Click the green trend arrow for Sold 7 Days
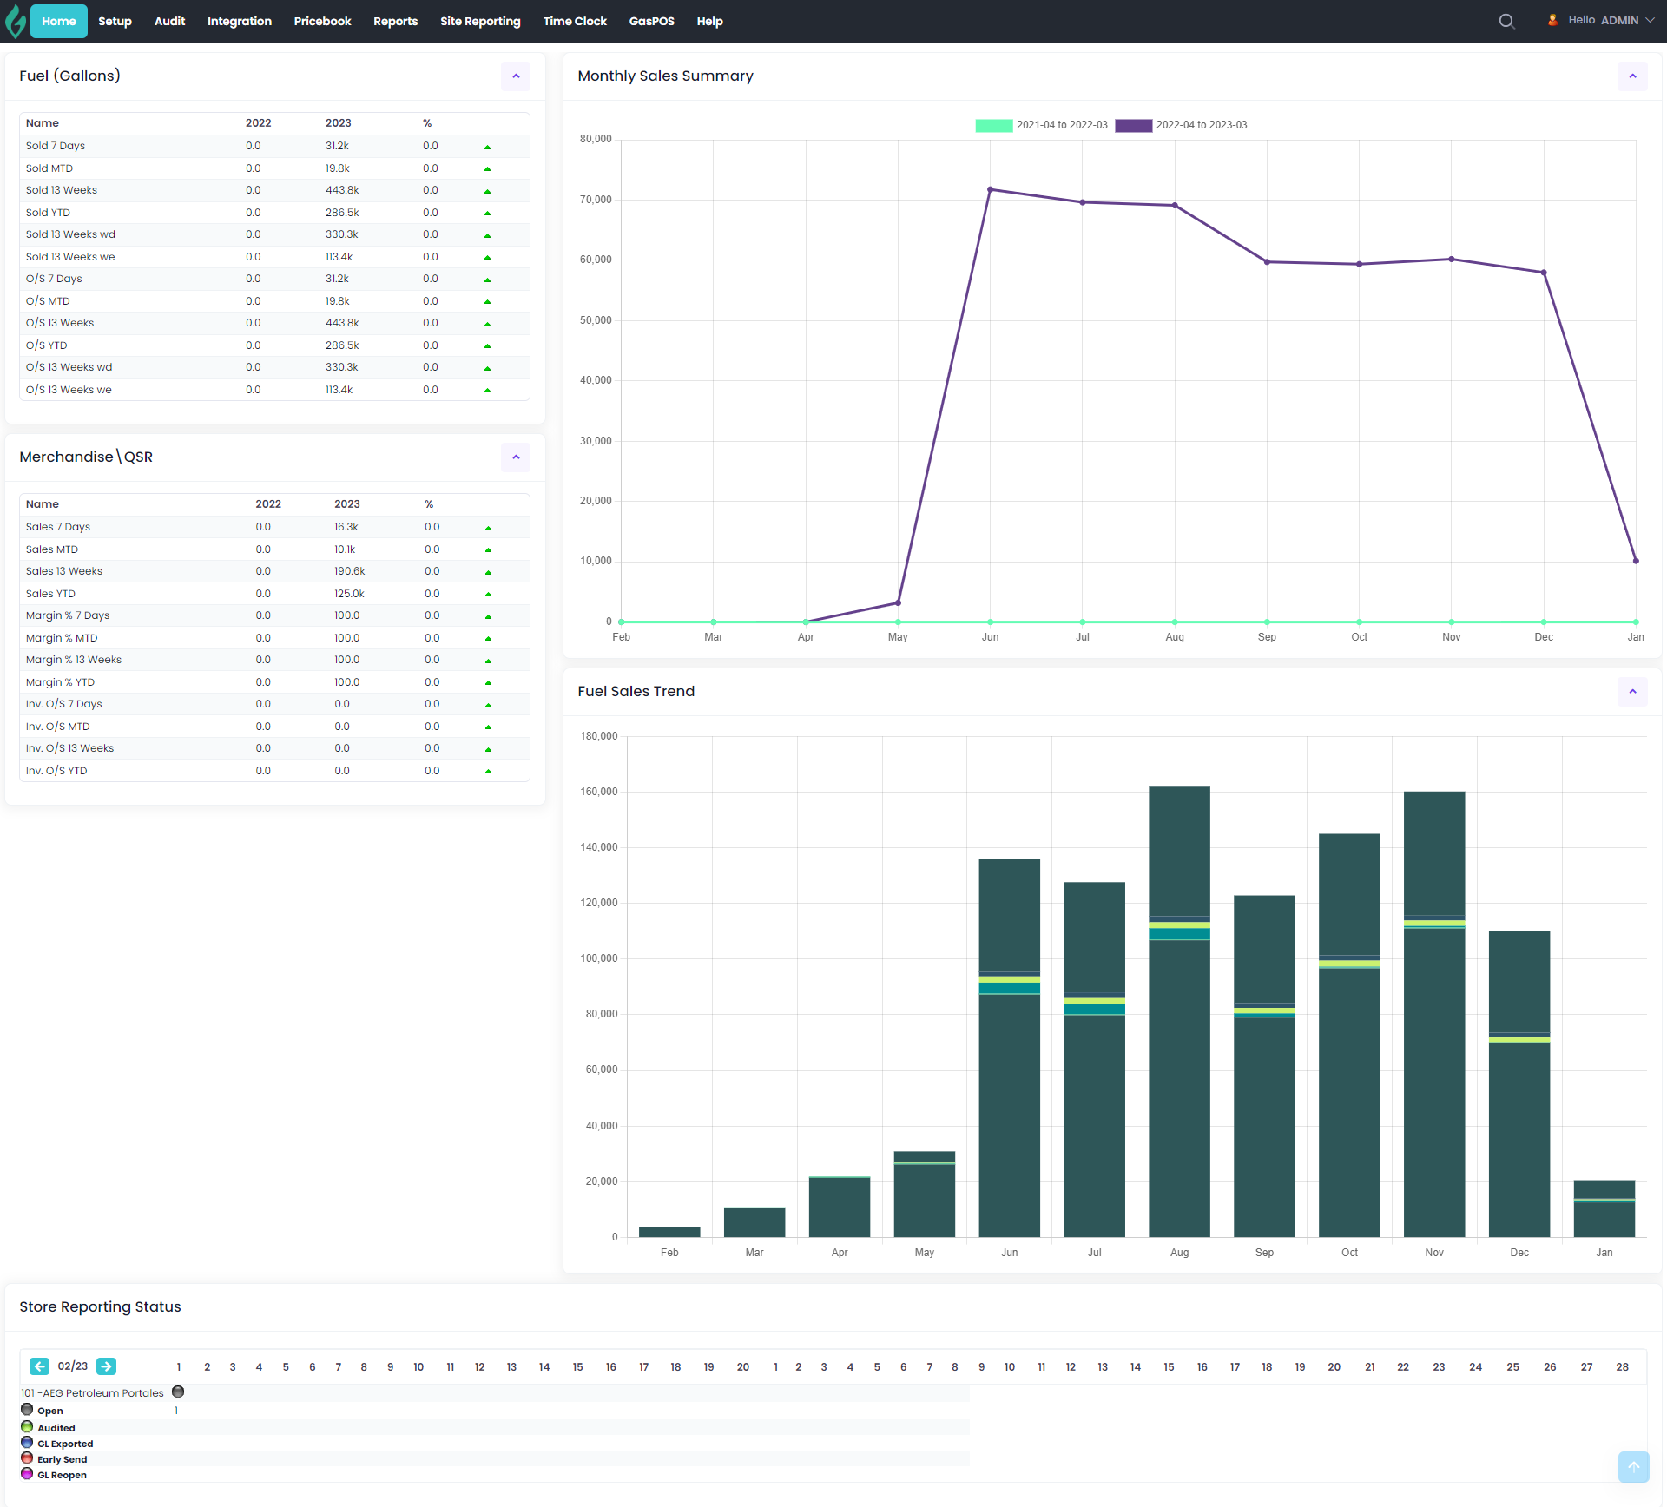This screenshot has height=1507, width=1667. (x=487, y=147)
